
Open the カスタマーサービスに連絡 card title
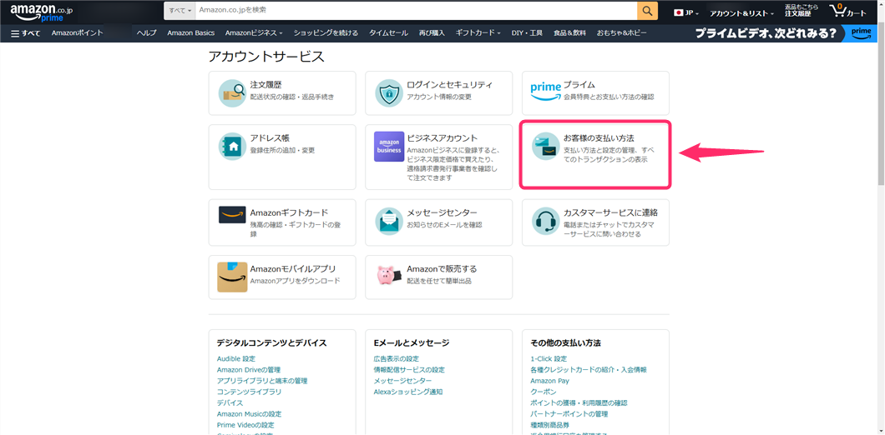(610, 212)
